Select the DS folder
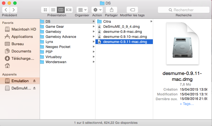Viewport: 212px width, 126px height. coord(68,21)
